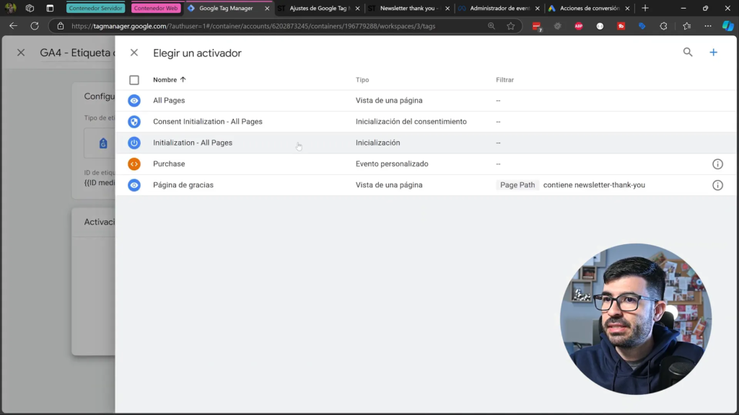Switch to Ajustes de Google Tag tab
Viewport: 739px width, 415px height.
click(318, 8)
